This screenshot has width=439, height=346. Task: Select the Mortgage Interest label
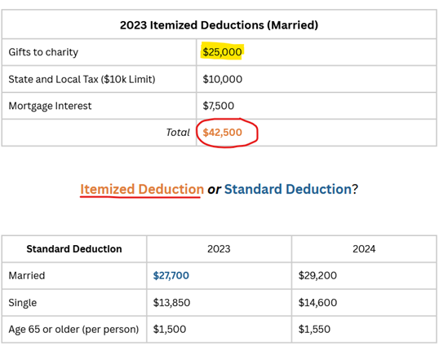(50, 106)
